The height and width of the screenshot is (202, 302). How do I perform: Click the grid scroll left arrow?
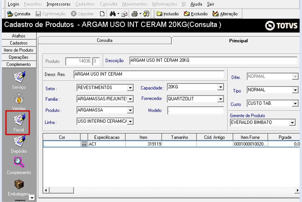click(x=46, y=190)
